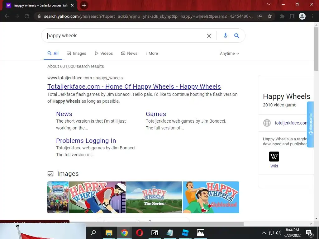
Task: Open the tab search chevron
Action: (x=269, y=4)
